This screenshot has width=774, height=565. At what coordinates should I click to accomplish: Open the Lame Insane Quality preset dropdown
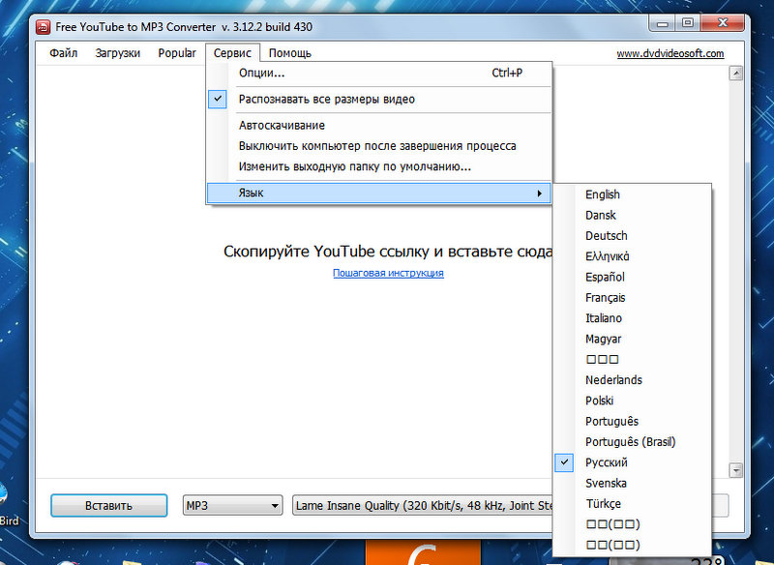[423, 506]
